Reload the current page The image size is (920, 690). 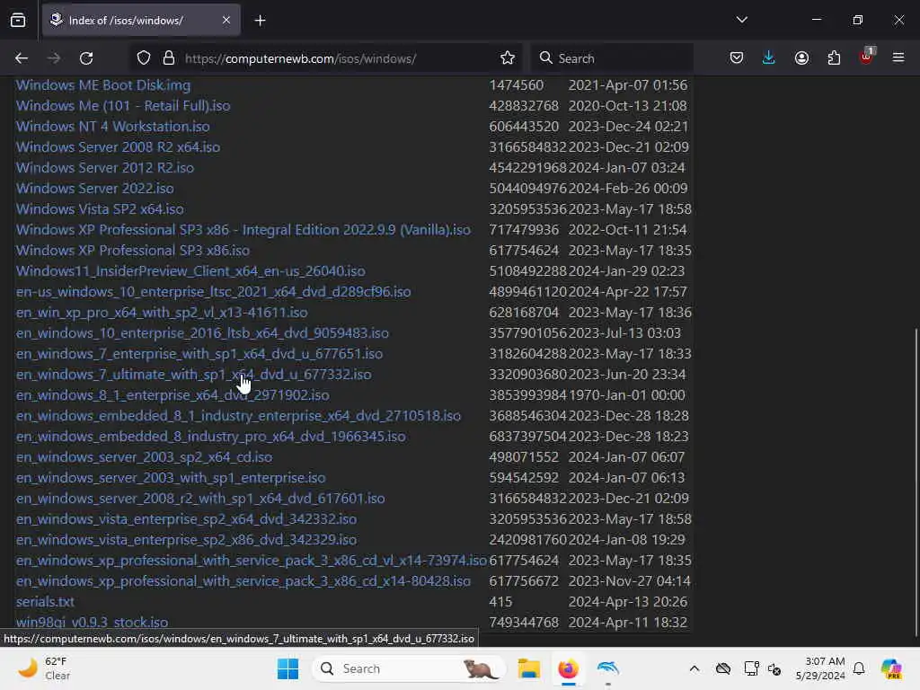point(86,58)
